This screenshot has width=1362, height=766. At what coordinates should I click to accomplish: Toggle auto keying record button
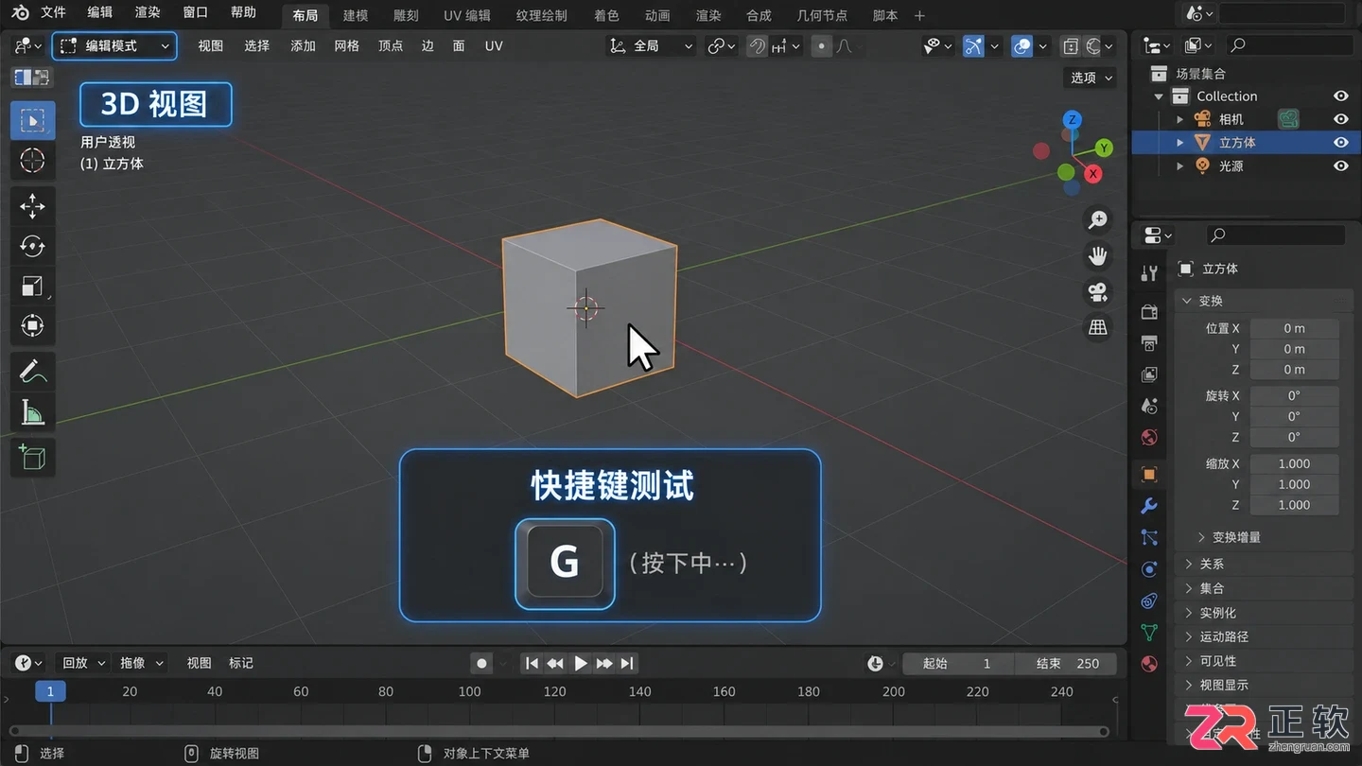pos(481,664)
